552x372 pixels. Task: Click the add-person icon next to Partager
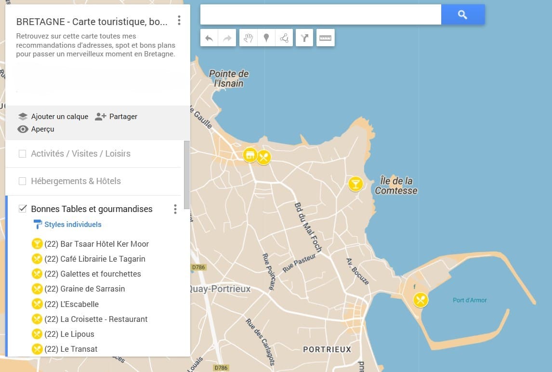click(100, 117)
